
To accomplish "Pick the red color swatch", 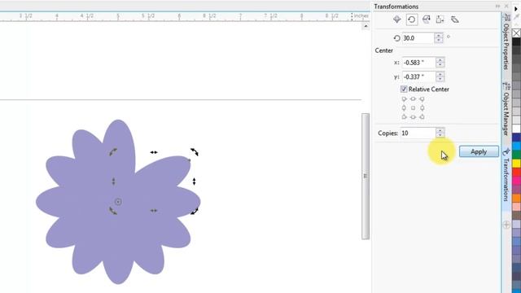I will [516, 172].
